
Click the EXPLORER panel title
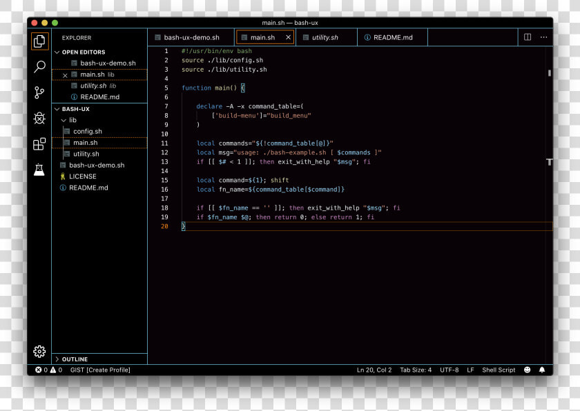[x=77, y=38]
